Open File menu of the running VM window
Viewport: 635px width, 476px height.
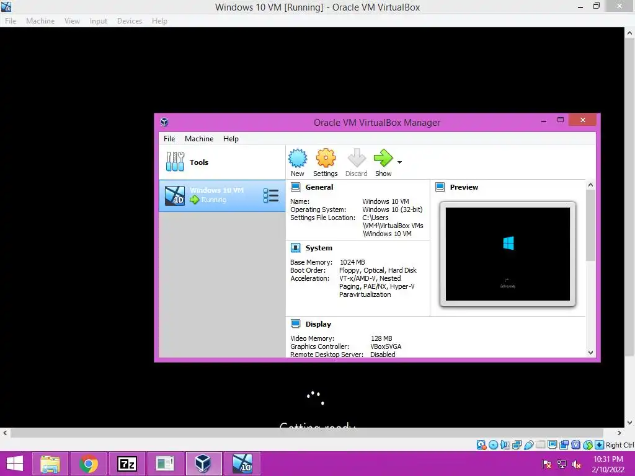(11, 20)
